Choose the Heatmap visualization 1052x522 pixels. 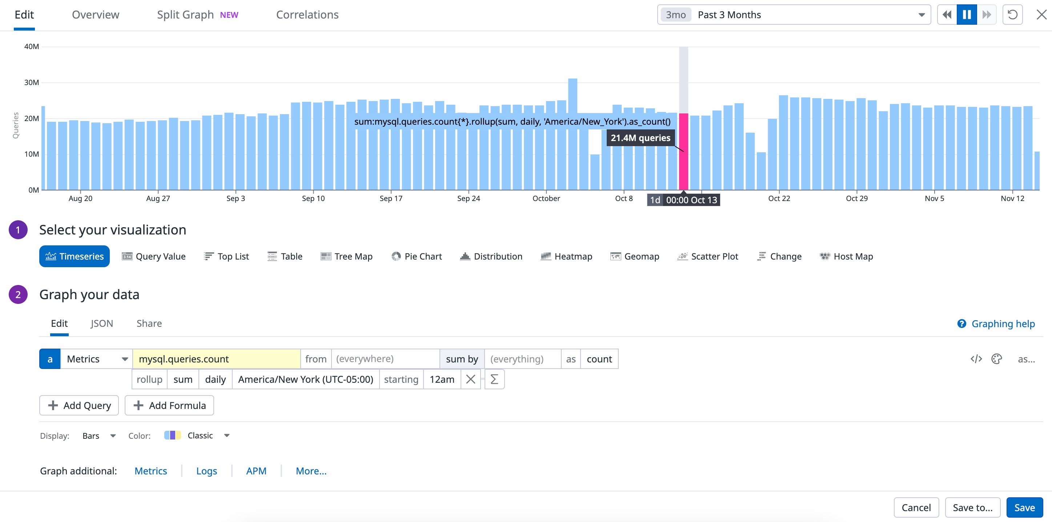coord(566,257)
